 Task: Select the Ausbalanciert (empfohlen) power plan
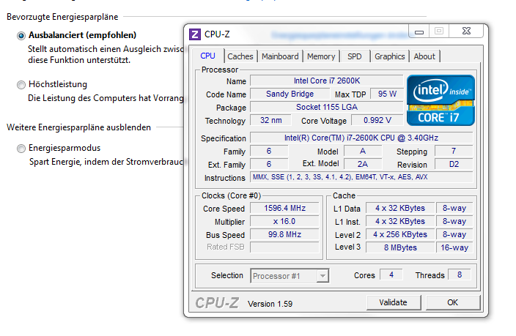tap(21, 36)
